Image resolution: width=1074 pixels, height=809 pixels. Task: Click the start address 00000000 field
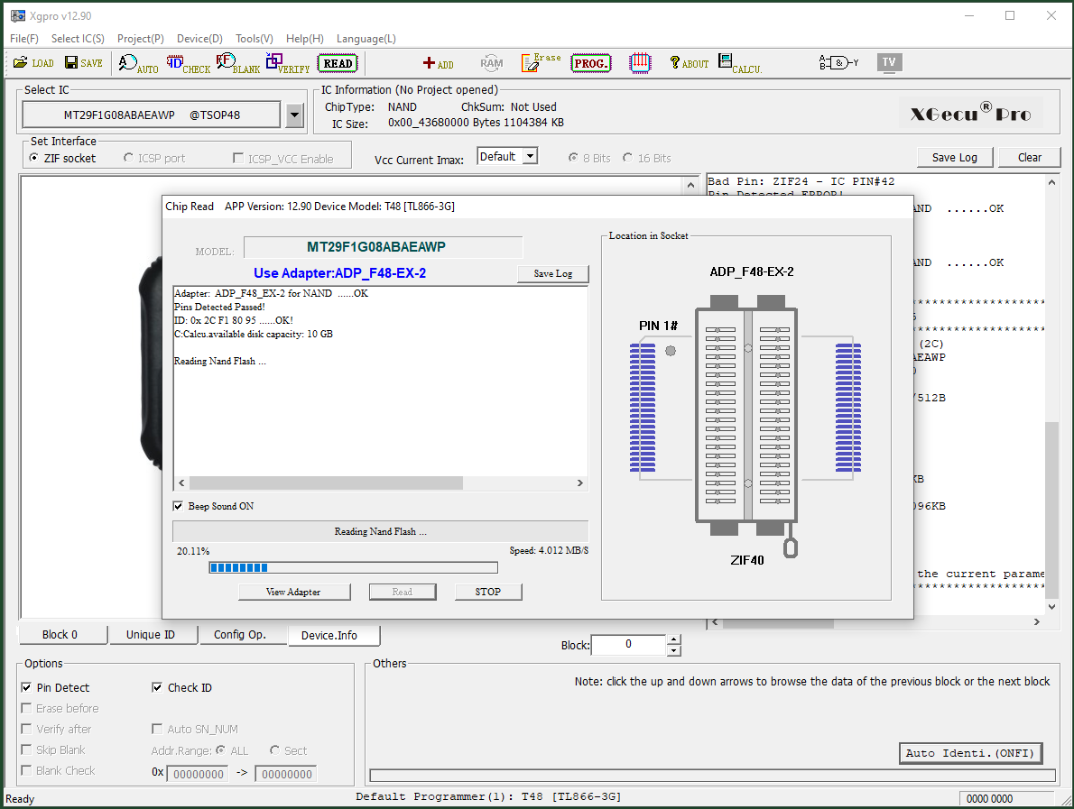[198, 774]
